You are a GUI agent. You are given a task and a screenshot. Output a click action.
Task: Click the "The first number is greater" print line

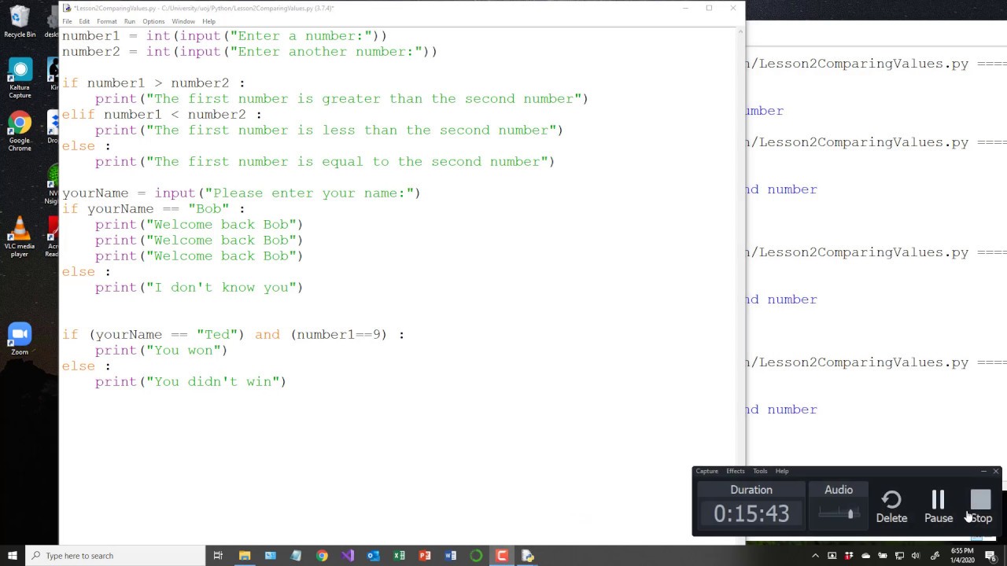pos(341,98)
